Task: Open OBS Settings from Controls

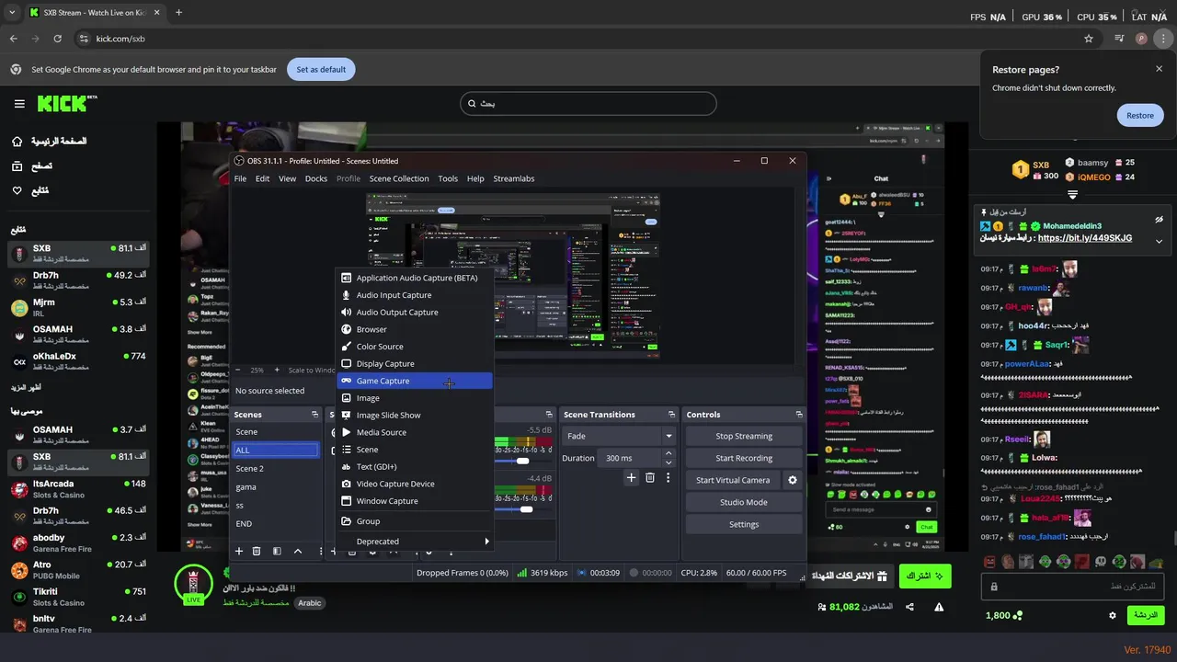Action: (744, 524)
